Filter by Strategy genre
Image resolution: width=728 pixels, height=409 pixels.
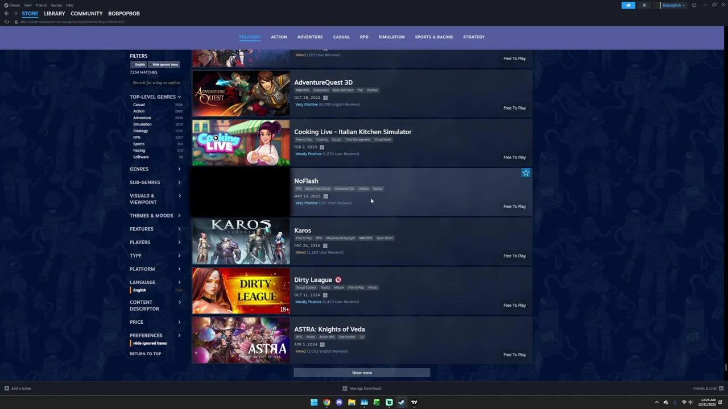[140, 131]
